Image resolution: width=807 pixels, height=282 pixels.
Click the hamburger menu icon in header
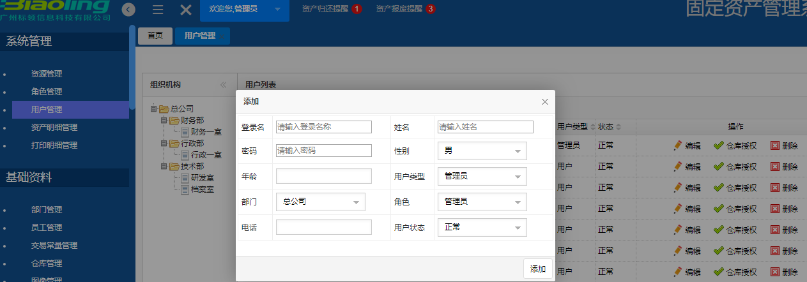(158, 10)
